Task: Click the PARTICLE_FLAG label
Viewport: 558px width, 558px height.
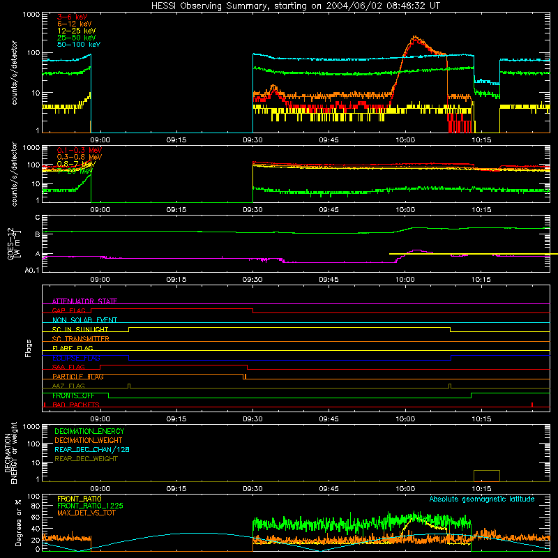Action: tap(78, 377)
